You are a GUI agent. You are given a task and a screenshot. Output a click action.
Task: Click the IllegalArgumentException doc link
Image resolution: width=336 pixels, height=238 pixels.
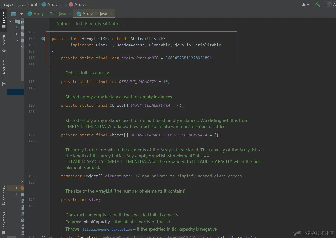coord(107,229)
